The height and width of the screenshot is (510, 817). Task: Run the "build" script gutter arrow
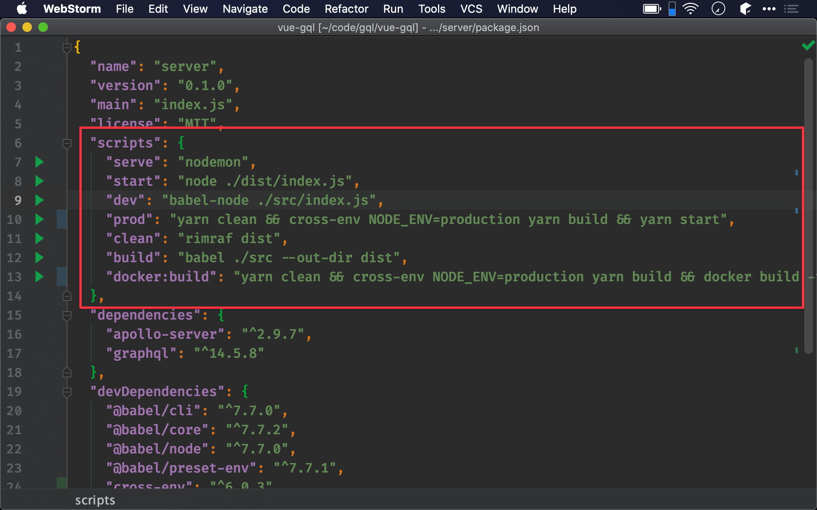pyautogui.click(x=39, y=258)
